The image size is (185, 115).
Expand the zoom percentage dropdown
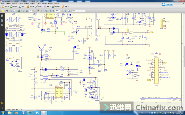coord(61,11)
